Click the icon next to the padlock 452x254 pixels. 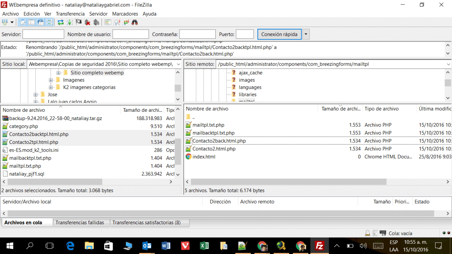(375, 233)
